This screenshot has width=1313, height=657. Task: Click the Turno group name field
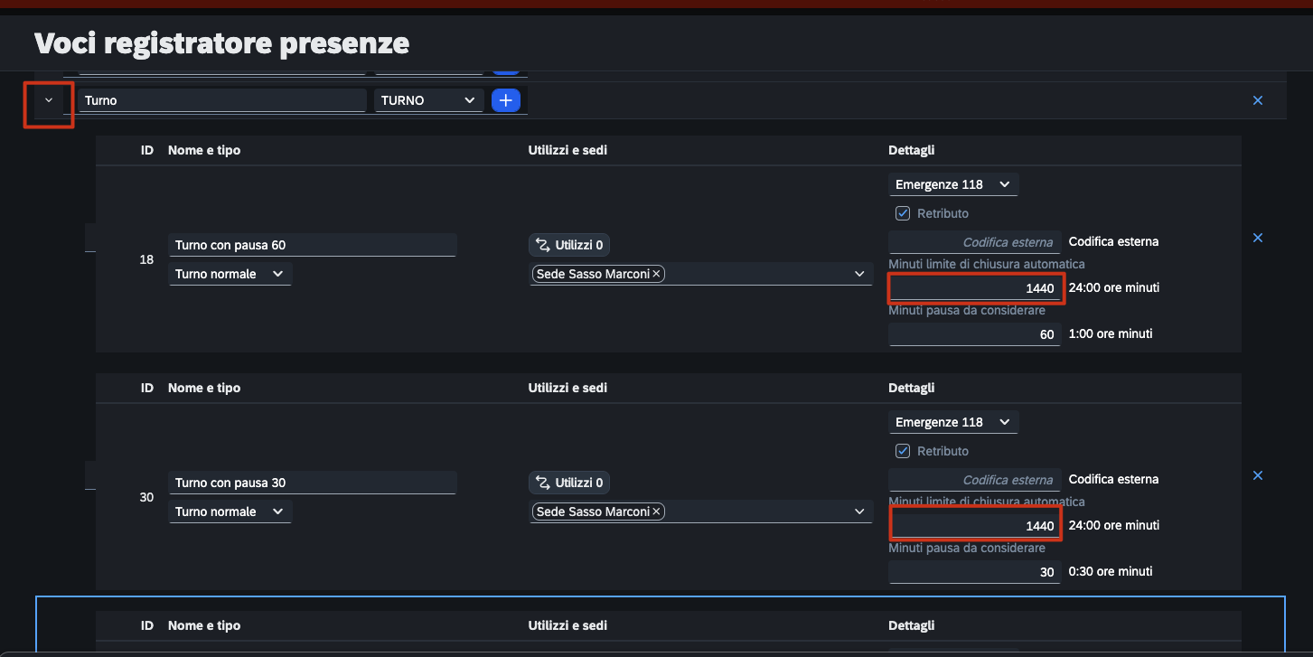221,100
